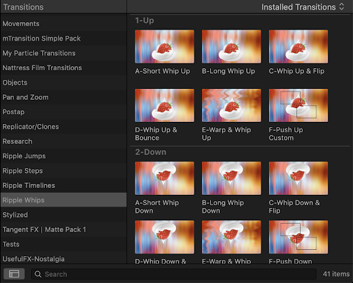Select the Movements category
Viewport: 353px width, 283px height.
coord(63,23)
